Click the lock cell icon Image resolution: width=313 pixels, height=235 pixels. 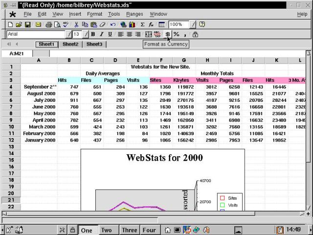pyautogui.click(x=195, y=34)
